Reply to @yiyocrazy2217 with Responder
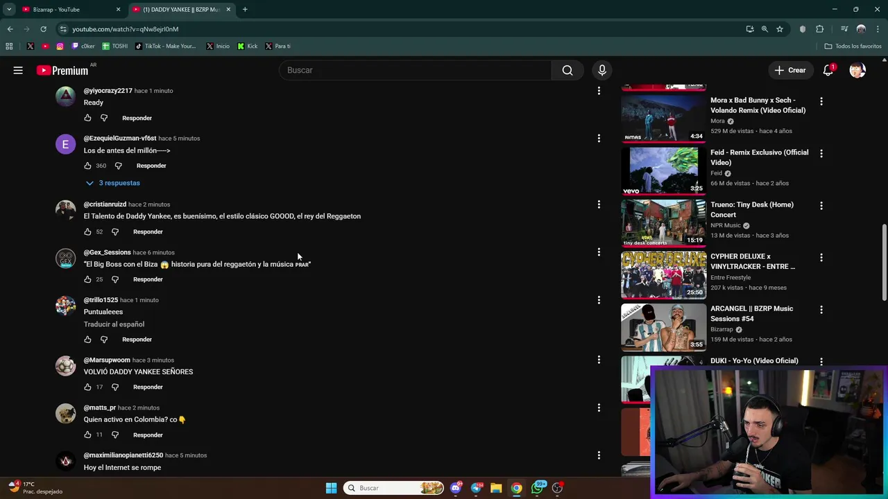 click(137, 118)
